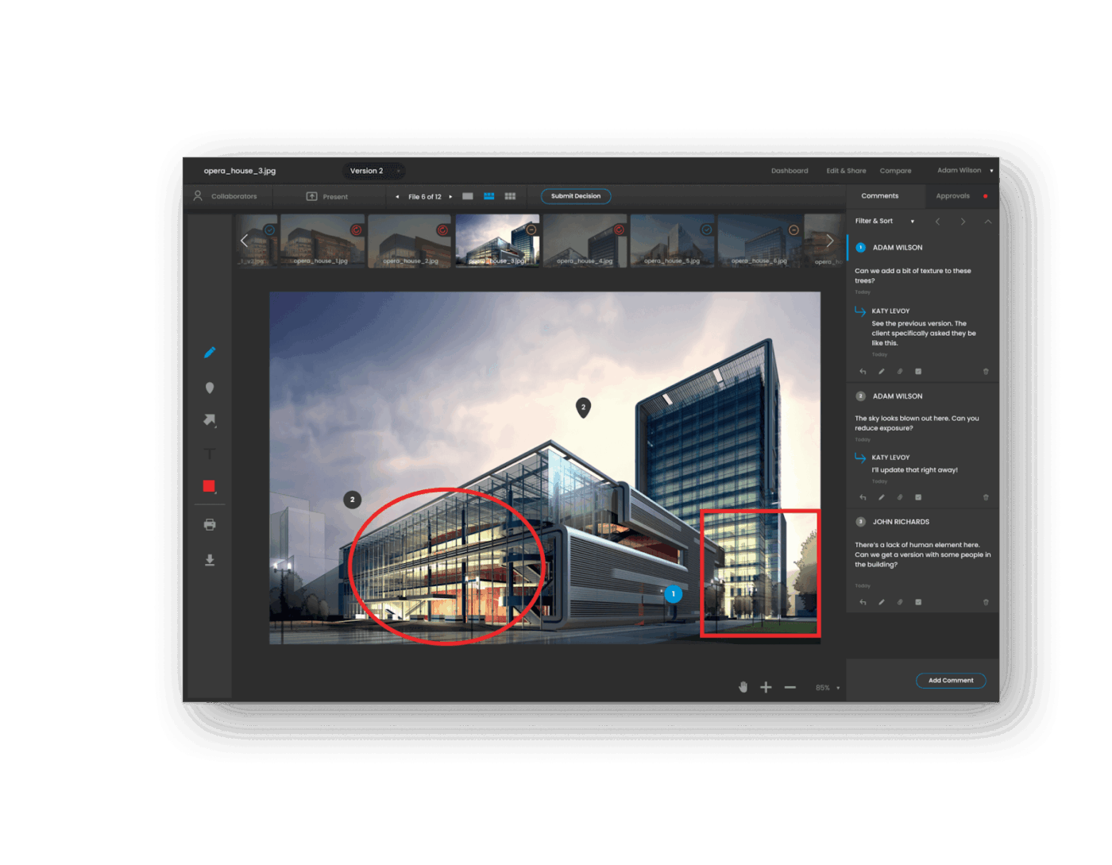Attach file to sky exposure comment thread
Image resolution: width=1112 pixels, height=865 pixels.
900,497
